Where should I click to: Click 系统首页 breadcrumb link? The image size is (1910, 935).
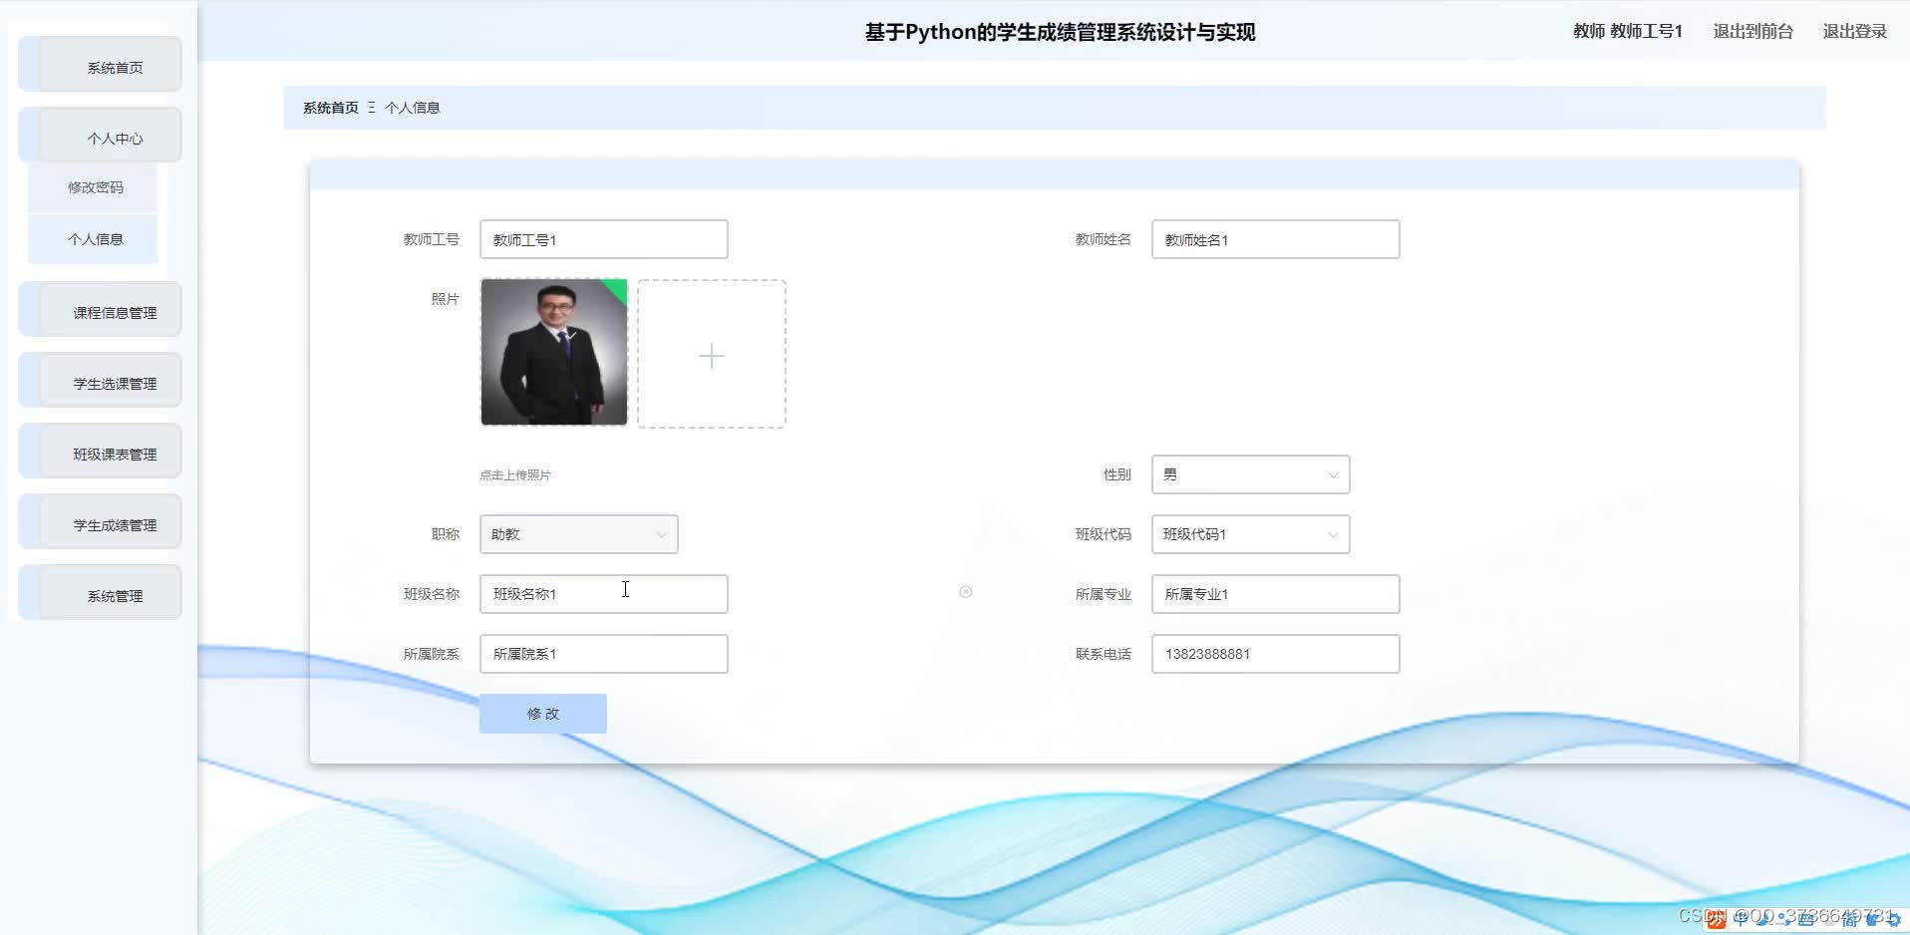tap(331, 108)
